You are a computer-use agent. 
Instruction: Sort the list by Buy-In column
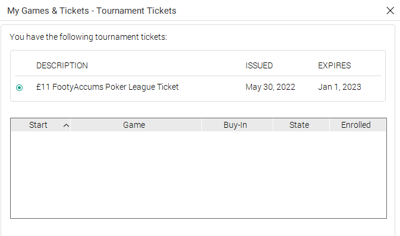pyautogui.click(x=237, y=125)
